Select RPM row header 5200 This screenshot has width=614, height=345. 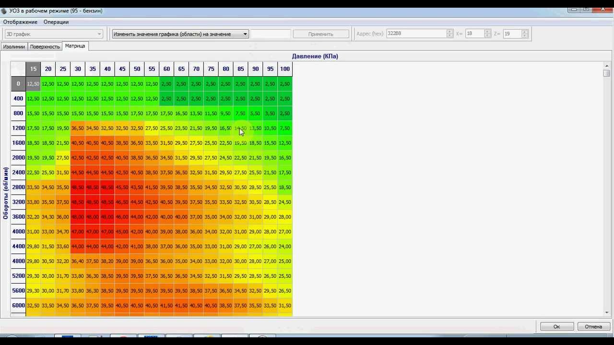click(18, 276)
